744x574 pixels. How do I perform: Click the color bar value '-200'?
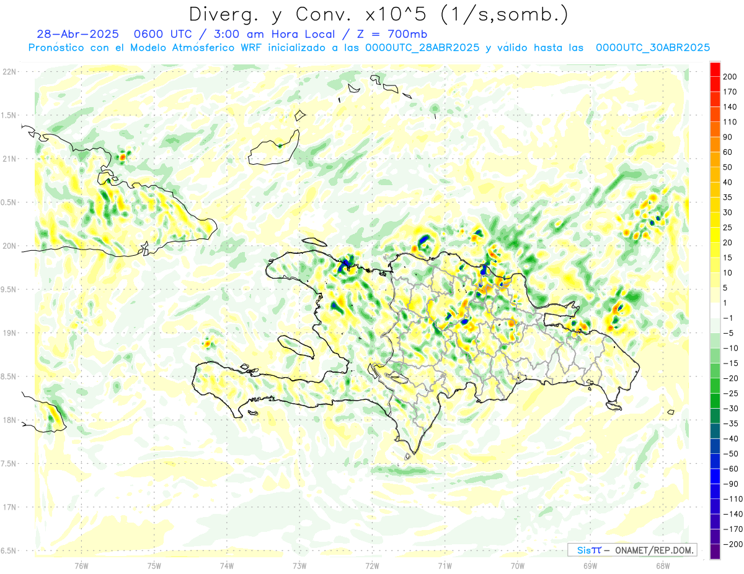[x=733, y=544]
